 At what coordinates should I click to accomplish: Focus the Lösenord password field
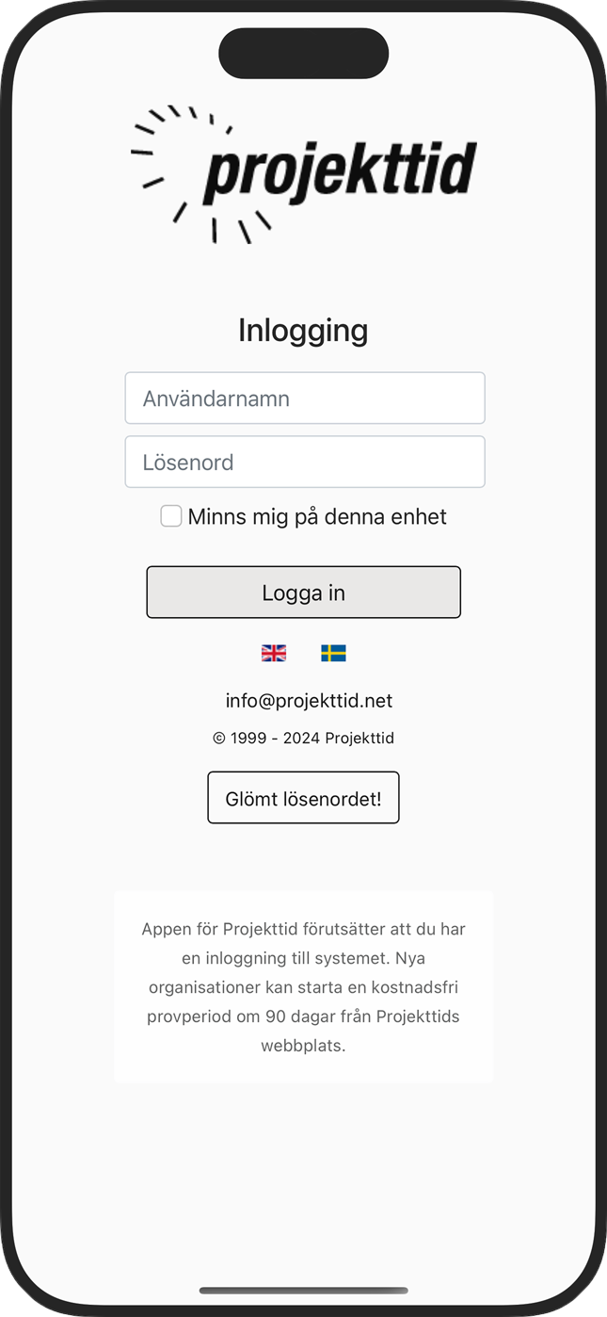pos(305,462)
